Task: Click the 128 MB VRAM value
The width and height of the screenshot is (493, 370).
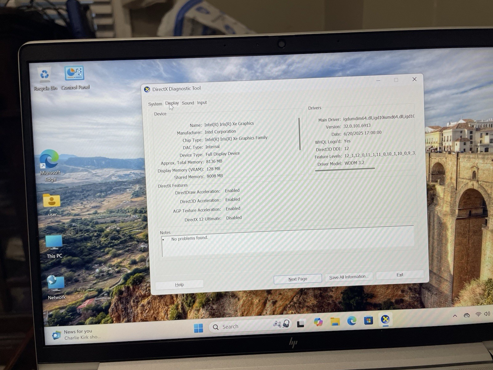Action: click(213, 169)
